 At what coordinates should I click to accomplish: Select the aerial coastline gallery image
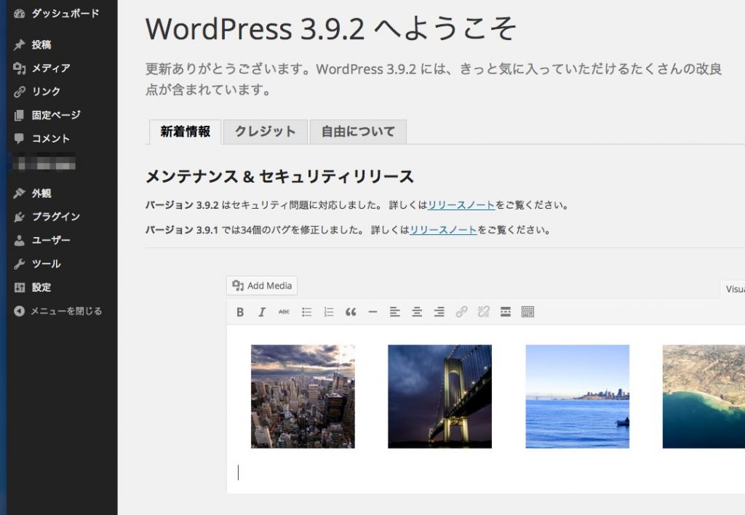704,396
